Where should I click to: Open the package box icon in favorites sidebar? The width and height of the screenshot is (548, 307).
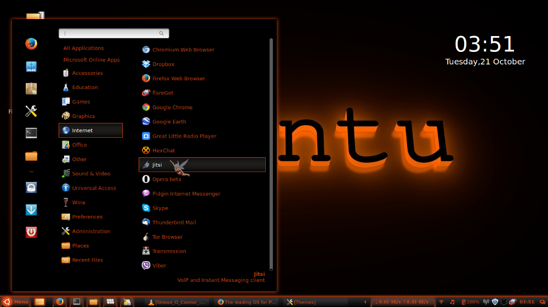31,89
